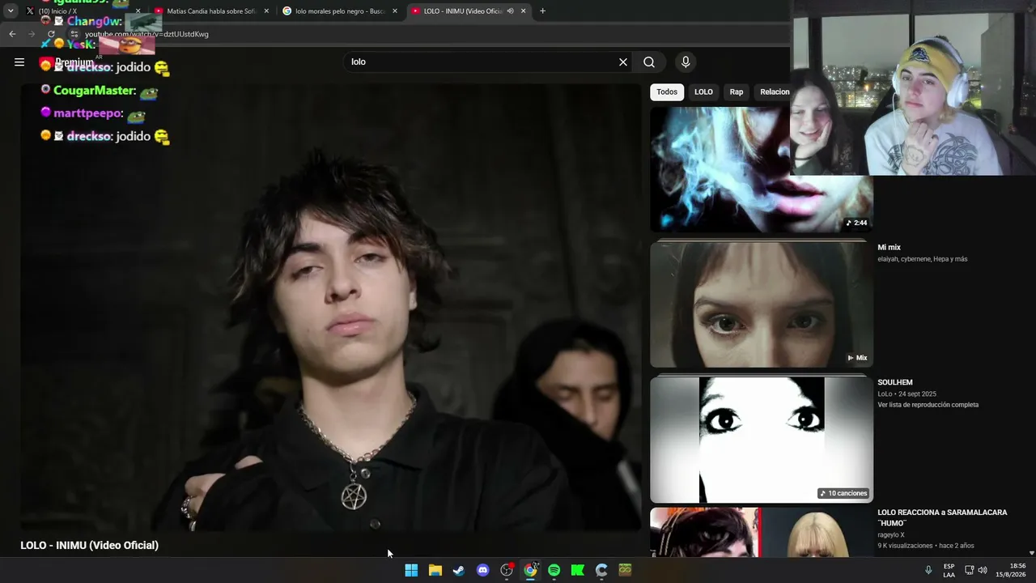Image resolution: width=1036 pixels, height=583 pixels.
Task: Open the 'rageylo X' channel name
Action: 891,535
